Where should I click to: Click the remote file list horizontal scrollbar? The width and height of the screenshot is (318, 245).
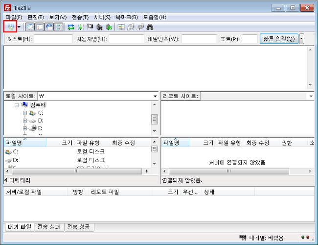[229, 171]
